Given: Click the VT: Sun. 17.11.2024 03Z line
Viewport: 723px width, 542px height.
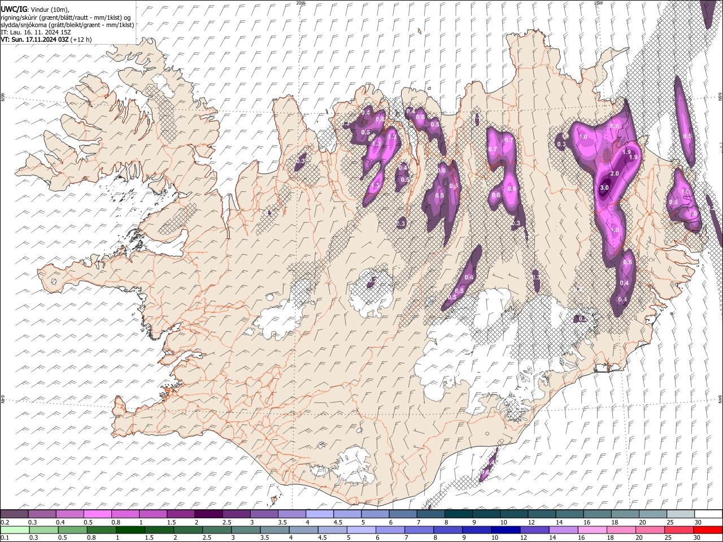Looking at the screenshot, I should click(x=46, y=40).
